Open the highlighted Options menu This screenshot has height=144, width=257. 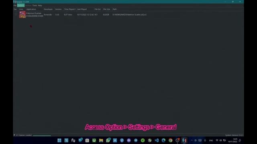tap(21, 5)
